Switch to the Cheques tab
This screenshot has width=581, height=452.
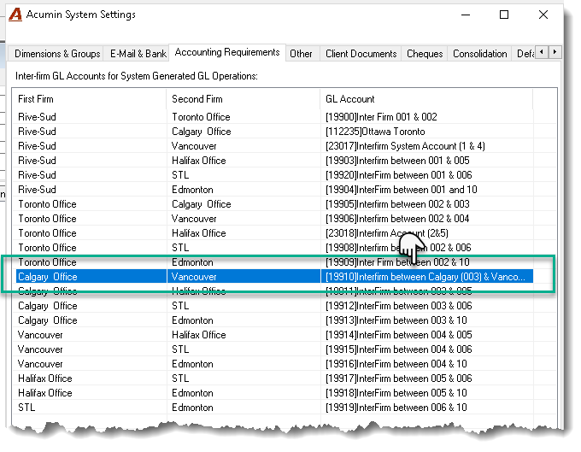point(425,54)
